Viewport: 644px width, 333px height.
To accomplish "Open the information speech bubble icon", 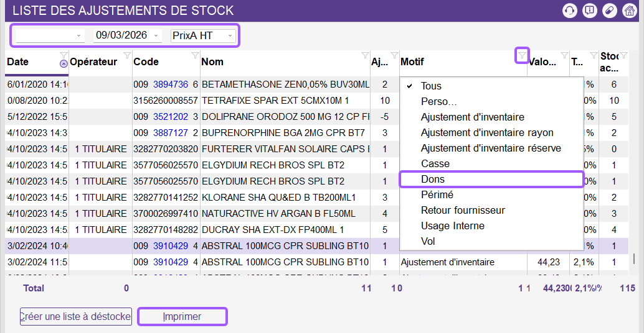I will pyautogui.click(x=589, y=11).
